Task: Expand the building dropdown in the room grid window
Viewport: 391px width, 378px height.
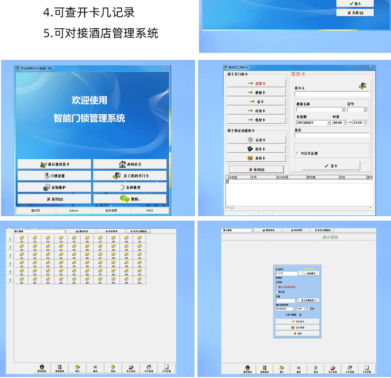Action: 65,232
